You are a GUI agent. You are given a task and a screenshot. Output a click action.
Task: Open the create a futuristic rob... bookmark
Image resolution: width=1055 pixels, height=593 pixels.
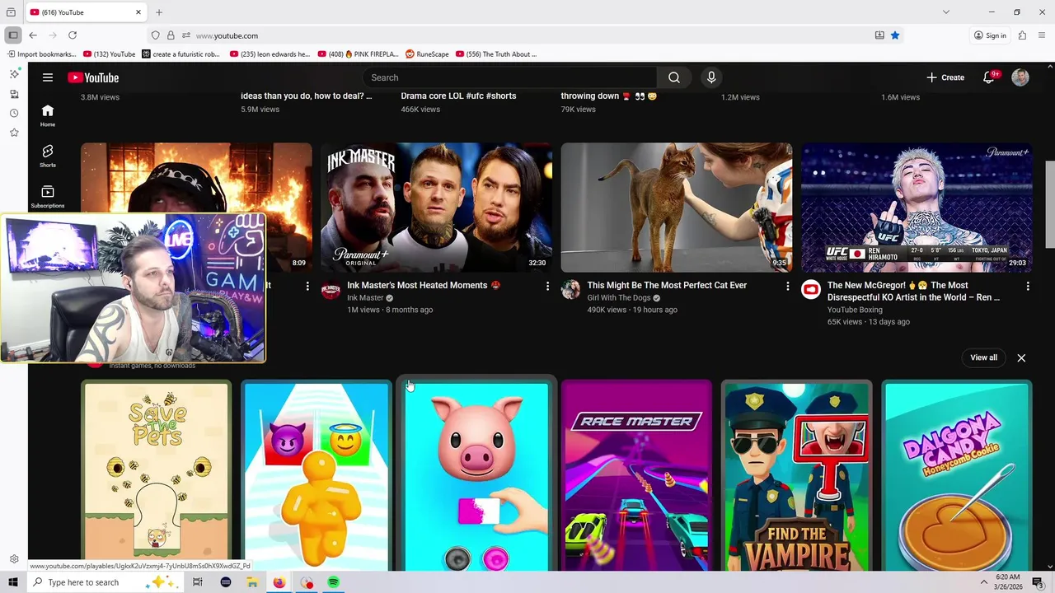(181, 54)
